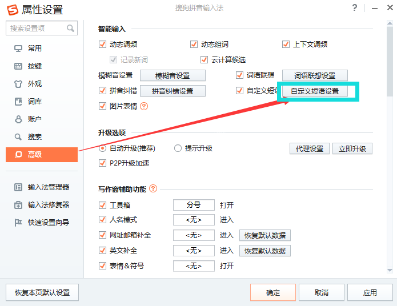Click 恢复本页默认设置 button
The image size is (397, 306).
(42, 292)
